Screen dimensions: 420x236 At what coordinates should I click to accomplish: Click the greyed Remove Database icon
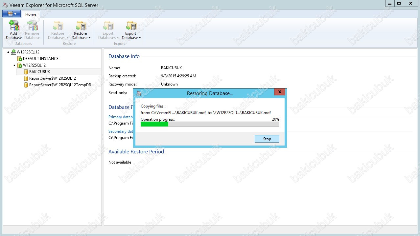pyautogui.click(x=32, y=26)
